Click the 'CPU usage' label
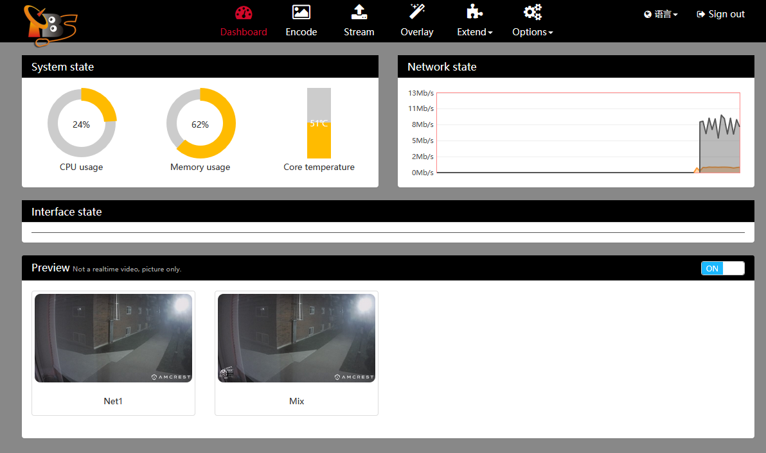Viewport: 766px width, 453px height. pyautogui.click(x=81, y=167)
